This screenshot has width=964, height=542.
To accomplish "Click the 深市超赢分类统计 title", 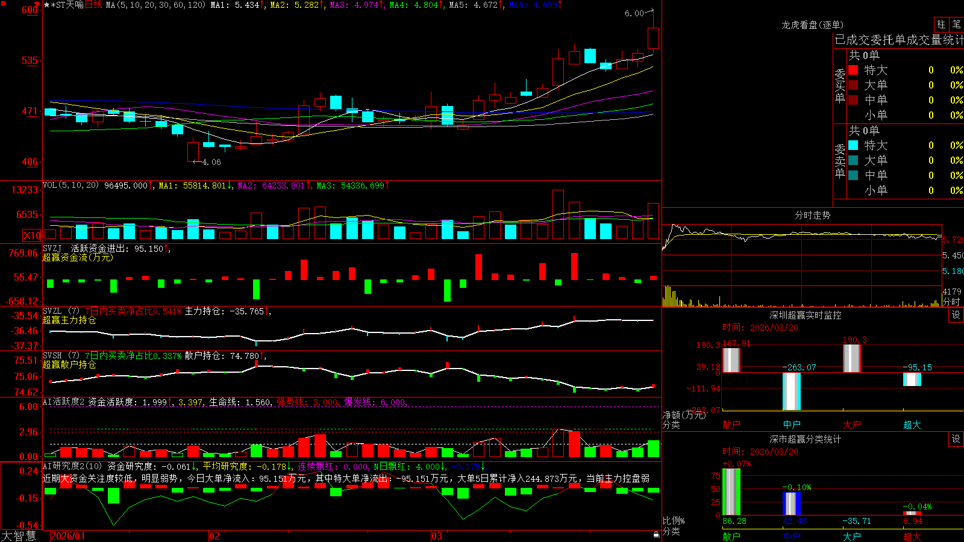I will 806,439.
